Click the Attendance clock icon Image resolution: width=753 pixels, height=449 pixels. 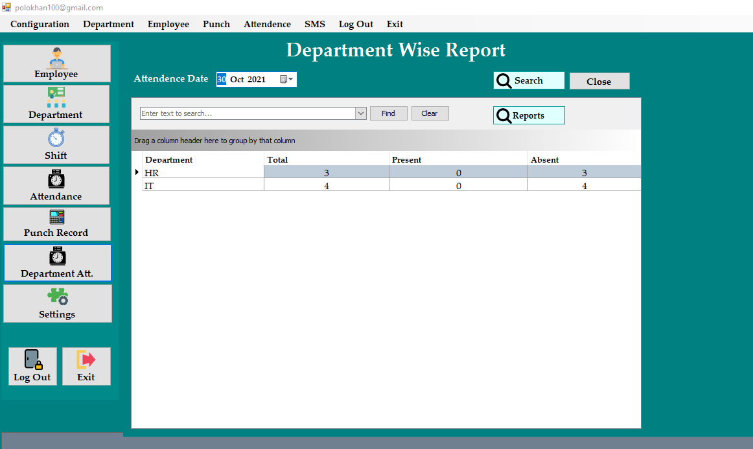point(56,179)
